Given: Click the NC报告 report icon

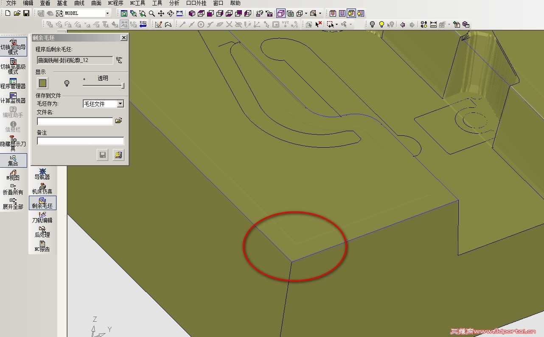Looking at the screenshot, I should (x=42, y=246).
